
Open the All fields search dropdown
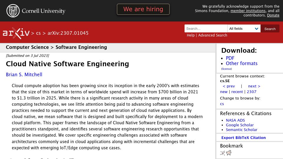244,29
